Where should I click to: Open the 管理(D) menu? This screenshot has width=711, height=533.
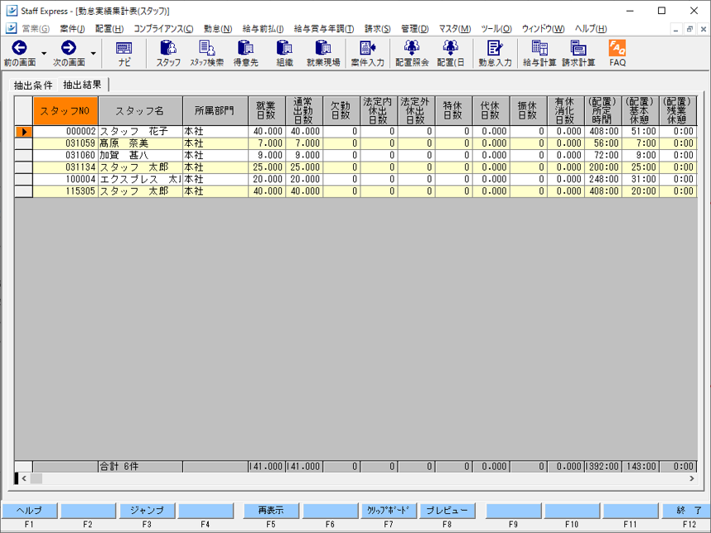tap(414, 28)
